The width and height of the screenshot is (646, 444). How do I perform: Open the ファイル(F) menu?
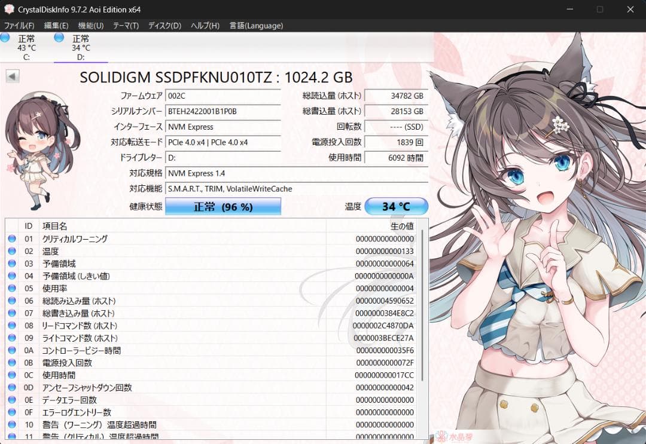click(19, 26)
